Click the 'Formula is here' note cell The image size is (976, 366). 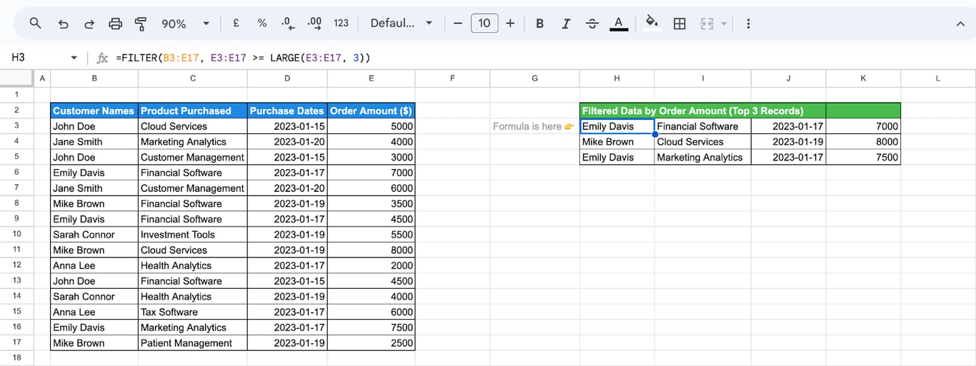tap(534, 126)
